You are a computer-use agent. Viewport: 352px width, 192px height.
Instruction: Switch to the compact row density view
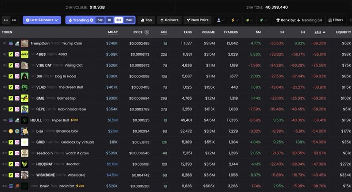point(6,20)
